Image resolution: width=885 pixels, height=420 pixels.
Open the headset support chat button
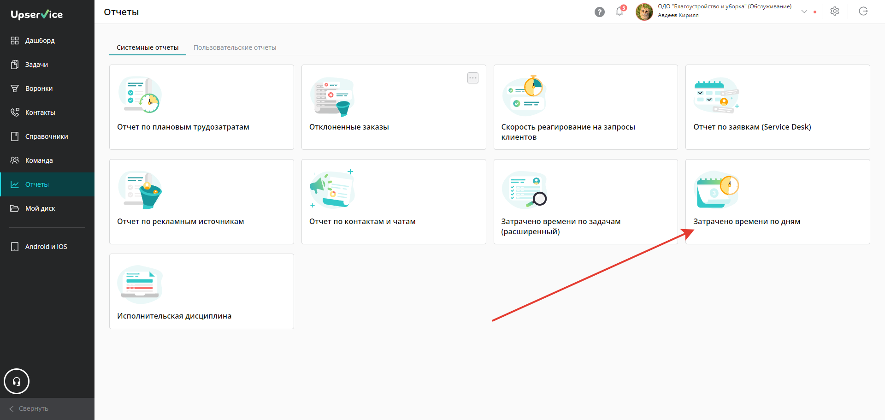tap(17, 381)
